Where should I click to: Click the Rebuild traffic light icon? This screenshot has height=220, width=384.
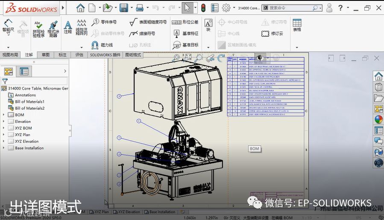click(x=203, y=8)
